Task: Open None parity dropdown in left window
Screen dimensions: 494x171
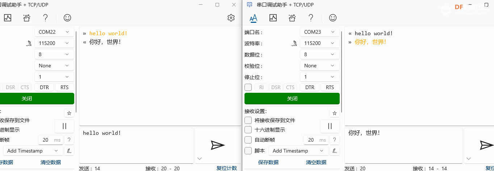Action: 54,66
